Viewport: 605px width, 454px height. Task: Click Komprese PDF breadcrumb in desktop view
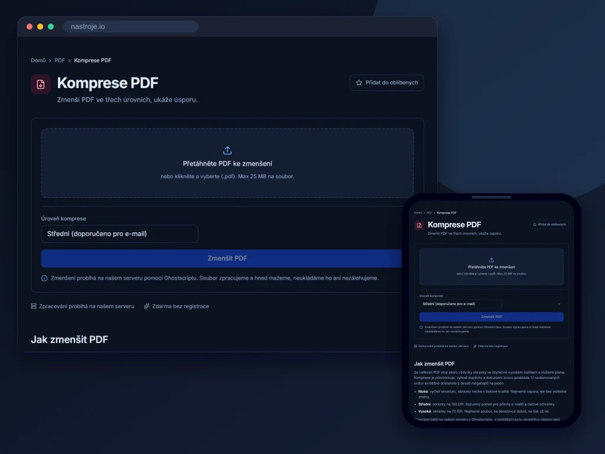[93, 60]
